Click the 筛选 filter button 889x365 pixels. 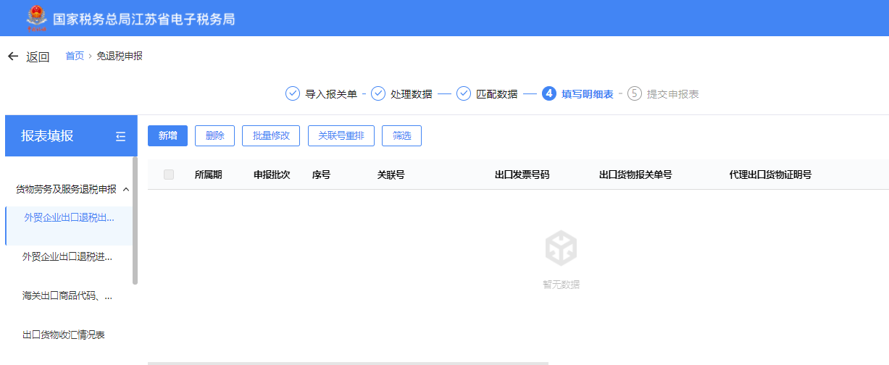[401, 135]
